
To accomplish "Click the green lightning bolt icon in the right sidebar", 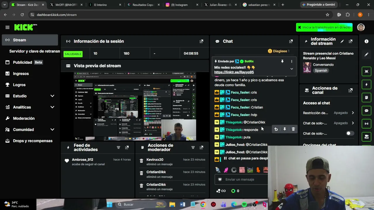I will coord(366,85).
